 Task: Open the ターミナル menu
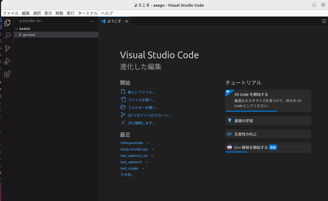pos(88,13)
